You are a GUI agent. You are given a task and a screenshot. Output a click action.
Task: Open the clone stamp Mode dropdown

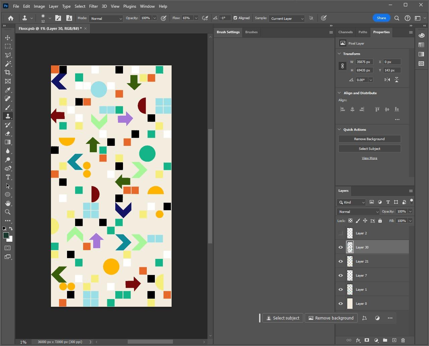(x=106, y=18)
